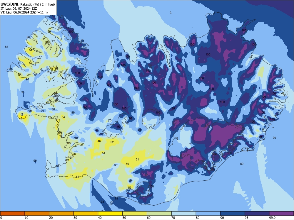The width and height of the screenshot is (294, 220).
Task: Select the '60' legend scale label
Action: [149, 218]
